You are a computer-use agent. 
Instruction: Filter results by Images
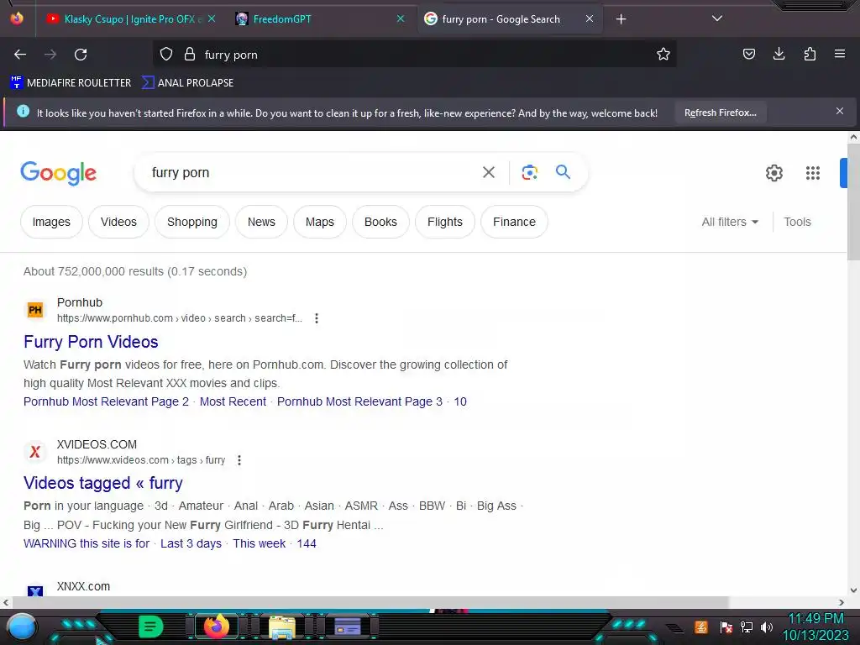[x=51, y=222]
